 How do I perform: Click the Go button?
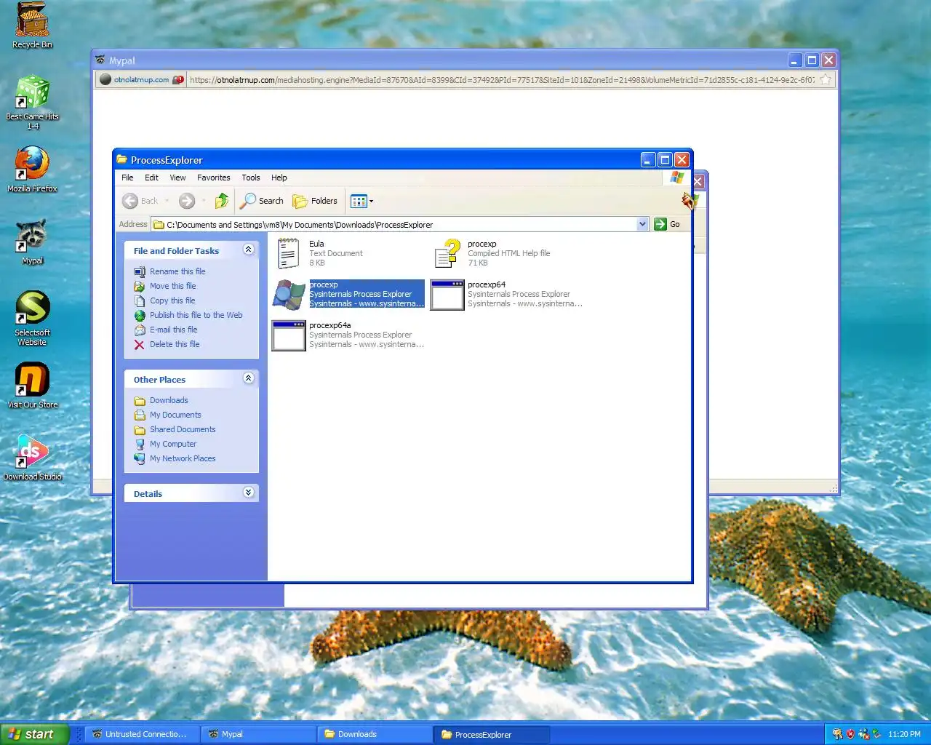coord(667,224)
